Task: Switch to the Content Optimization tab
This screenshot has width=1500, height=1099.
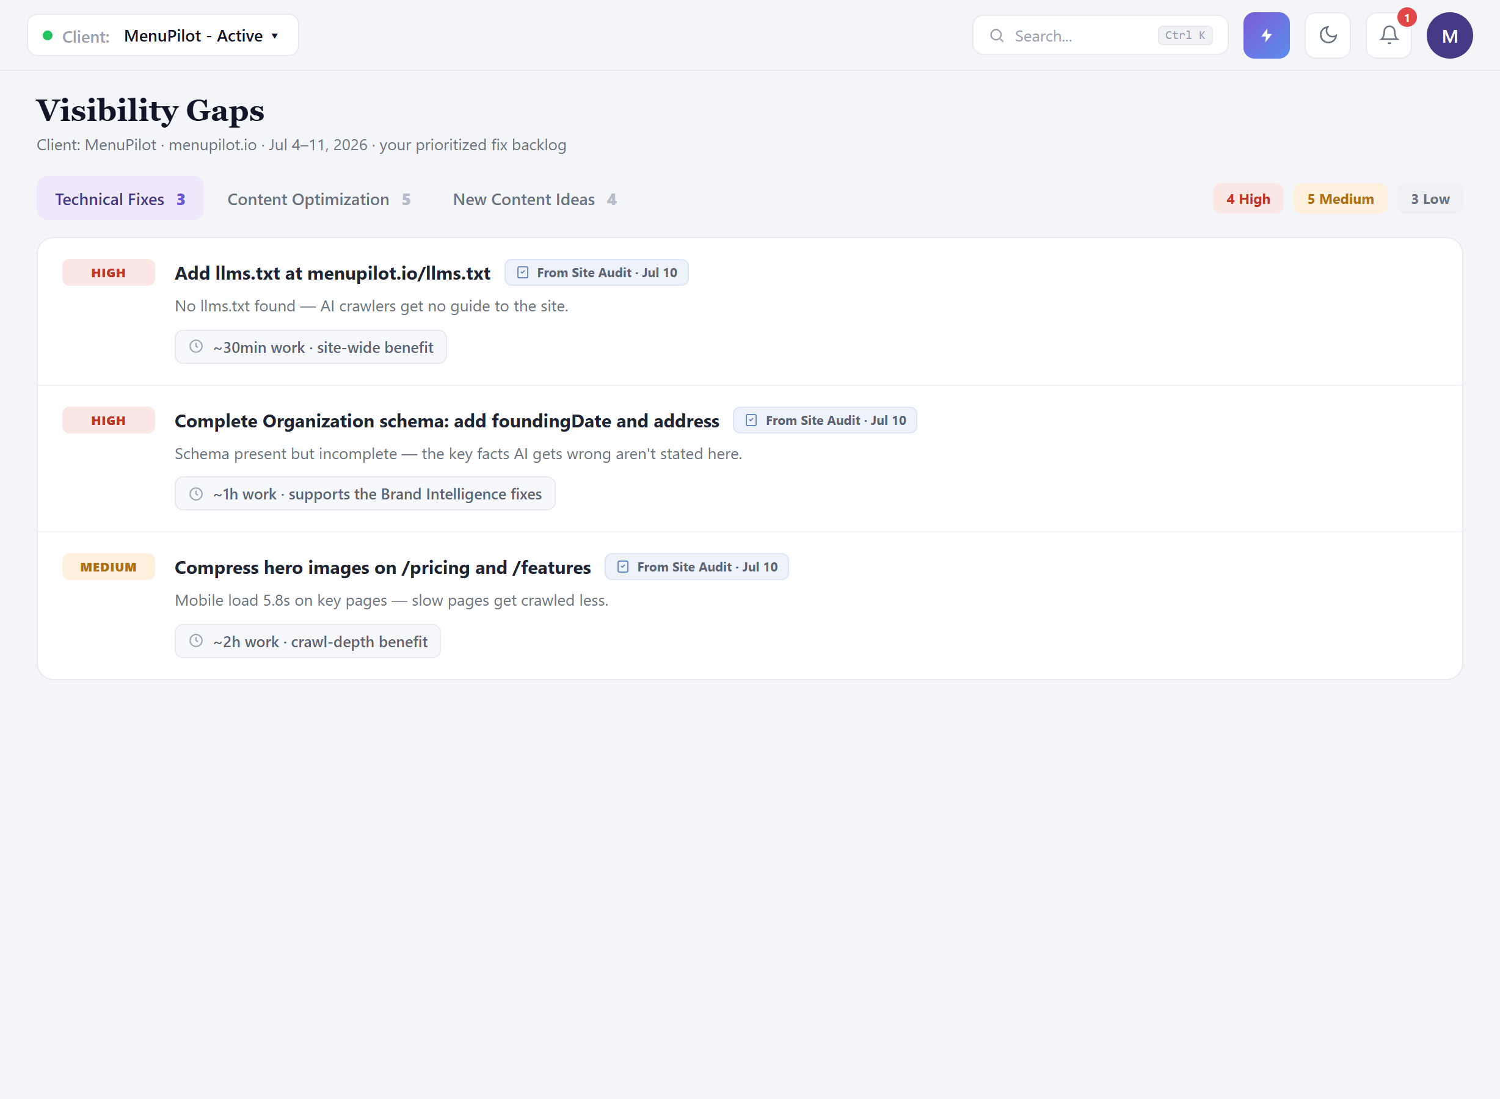Action: pos(319,199)
